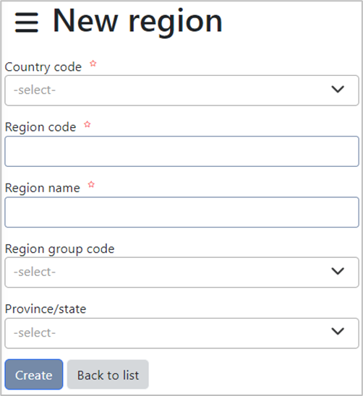The image size is (363, 396).
Task: Open the hamburger navigation menu
Action: [x=27, y=22]
